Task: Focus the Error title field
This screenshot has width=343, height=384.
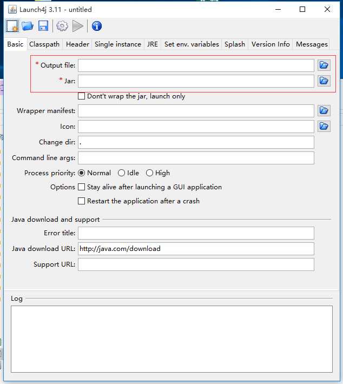Action: point(196,233)
